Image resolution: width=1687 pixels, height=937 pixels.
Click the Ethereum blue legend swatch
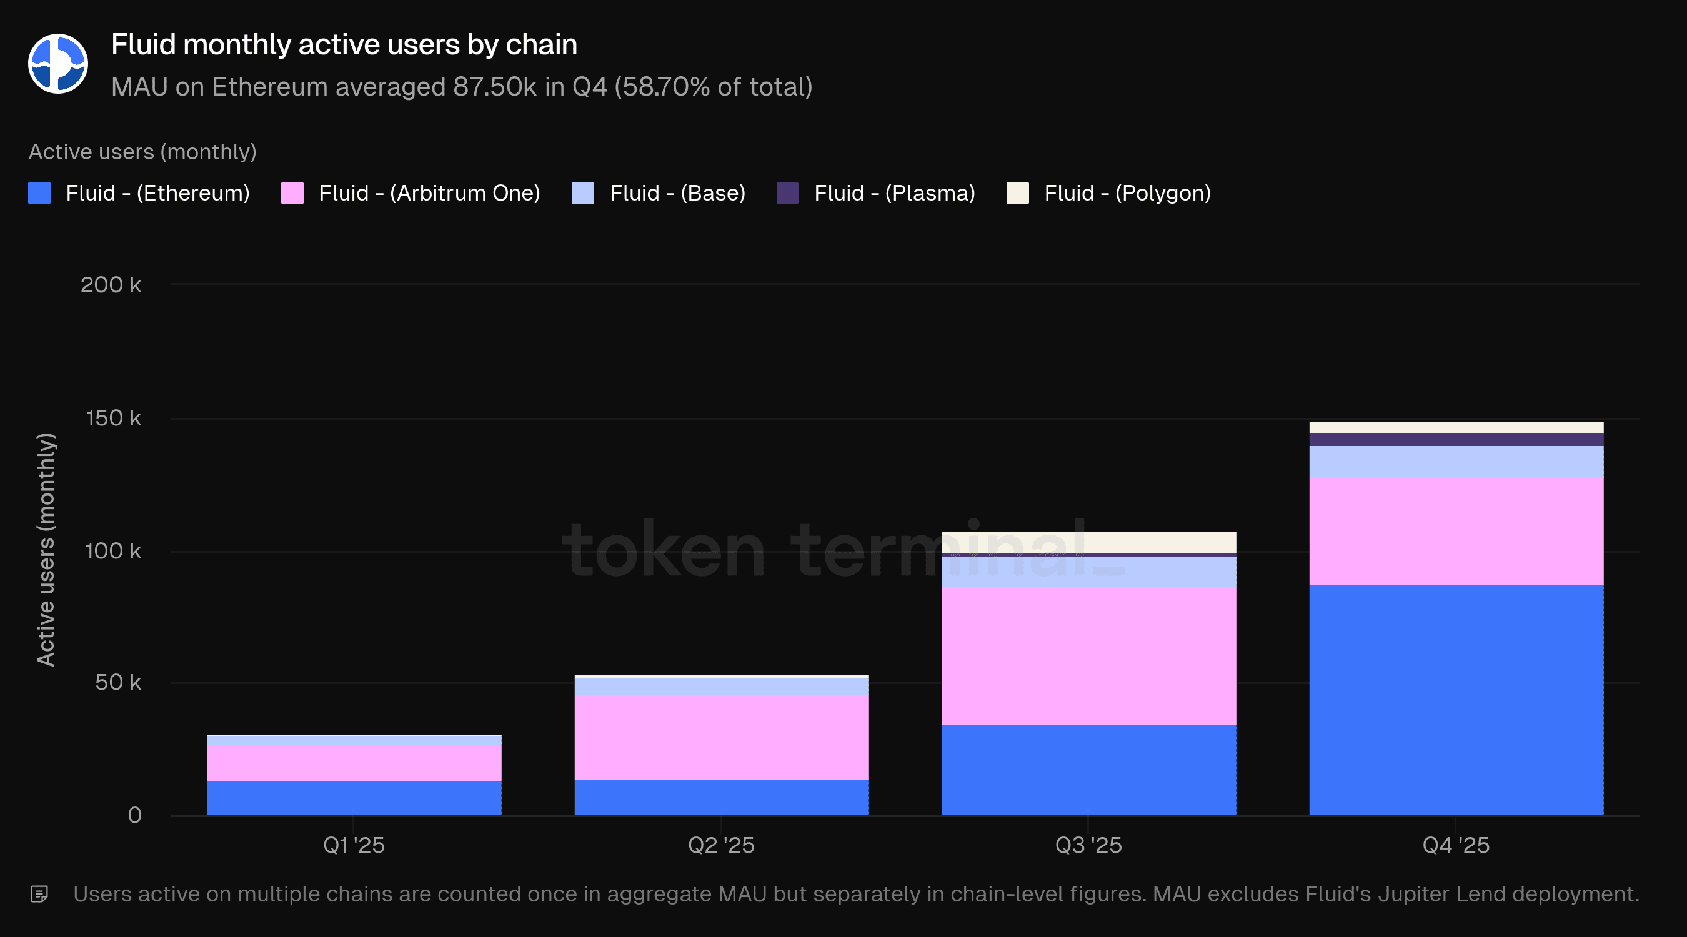tap(39, 193)
